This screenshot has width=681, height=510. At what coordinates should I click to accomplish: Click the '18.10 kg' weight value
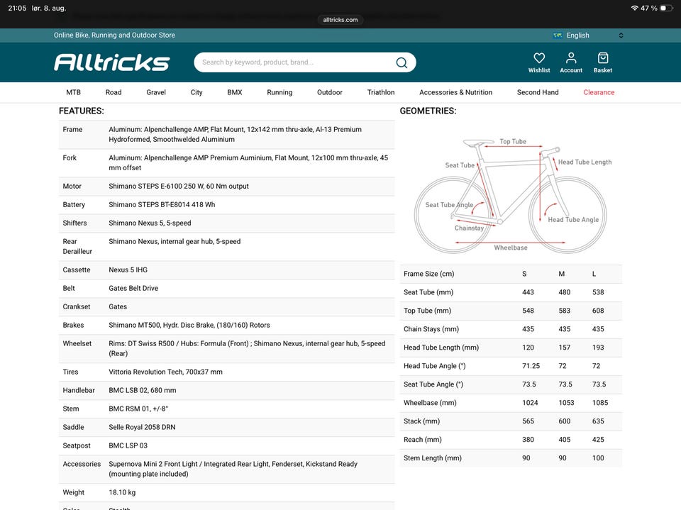pos(122,493)
